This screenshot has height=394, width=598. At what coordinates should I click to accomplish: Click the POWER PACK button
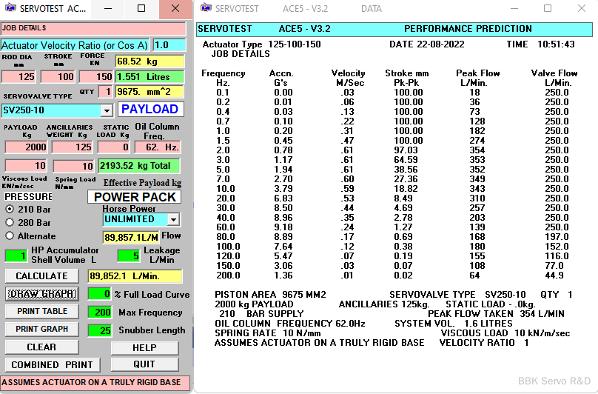click(x=135, y=197)
